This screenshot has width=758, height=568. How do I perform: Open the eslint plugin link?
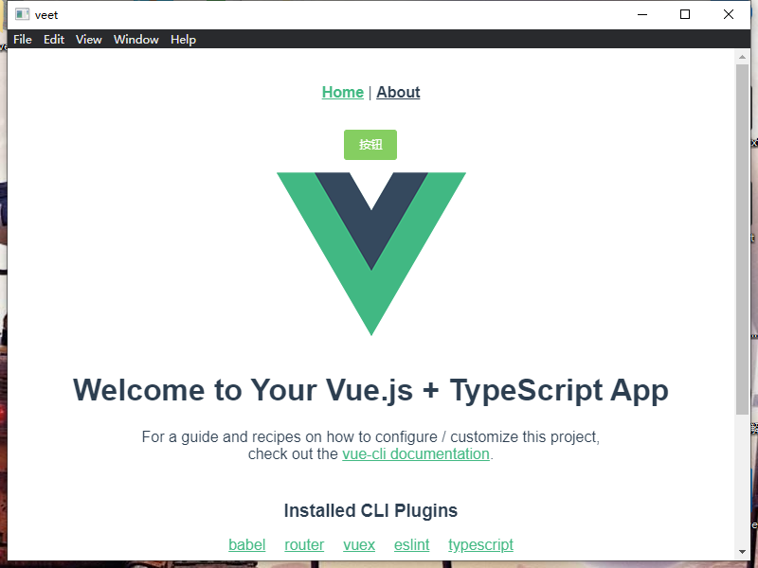pos(411,544)
